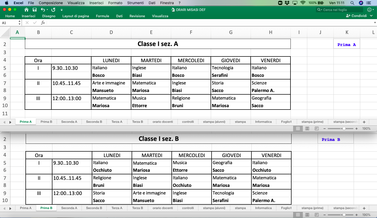Add a new sheet in the bottom window
Screen dimensions: 377x218
[x=364, y=208]
